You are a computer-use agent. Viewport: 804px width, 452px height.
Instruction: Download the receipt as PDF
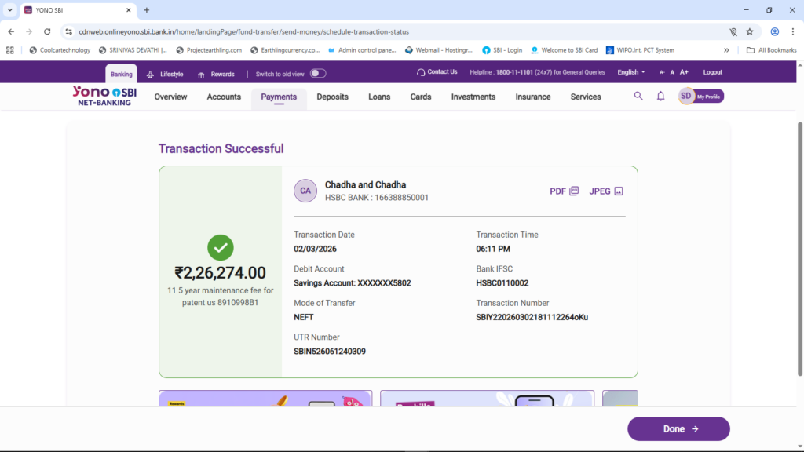(564, 191)
